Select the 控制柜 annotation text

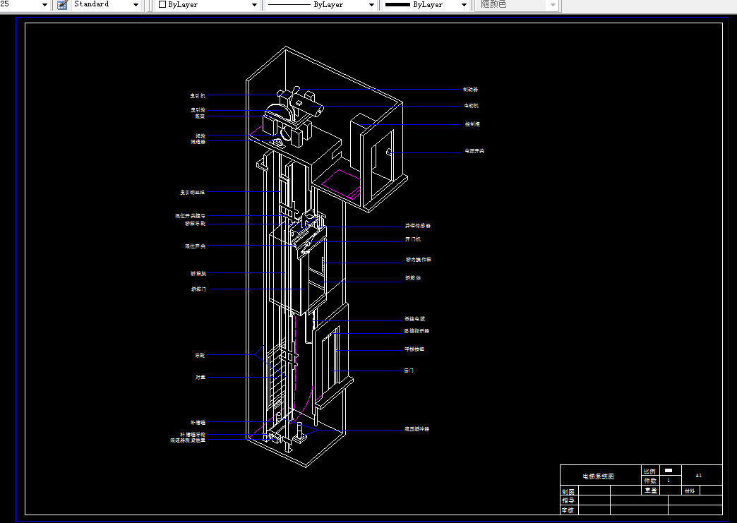point(472,124)
